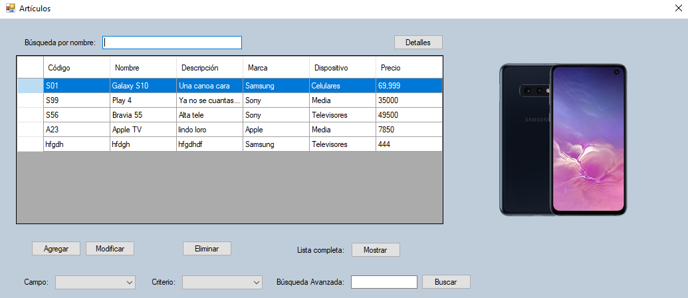Select the Bravia 55 name cell
688x298 pixels.
tap(143, 115)
